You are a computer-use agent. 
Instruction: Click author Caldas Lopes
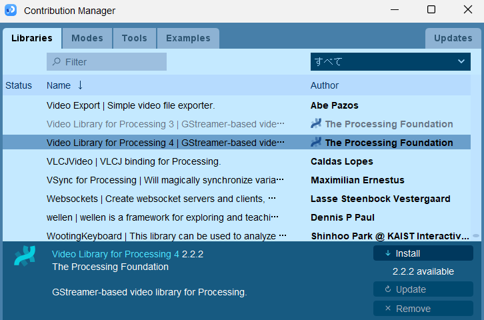(x=342, y=161)
